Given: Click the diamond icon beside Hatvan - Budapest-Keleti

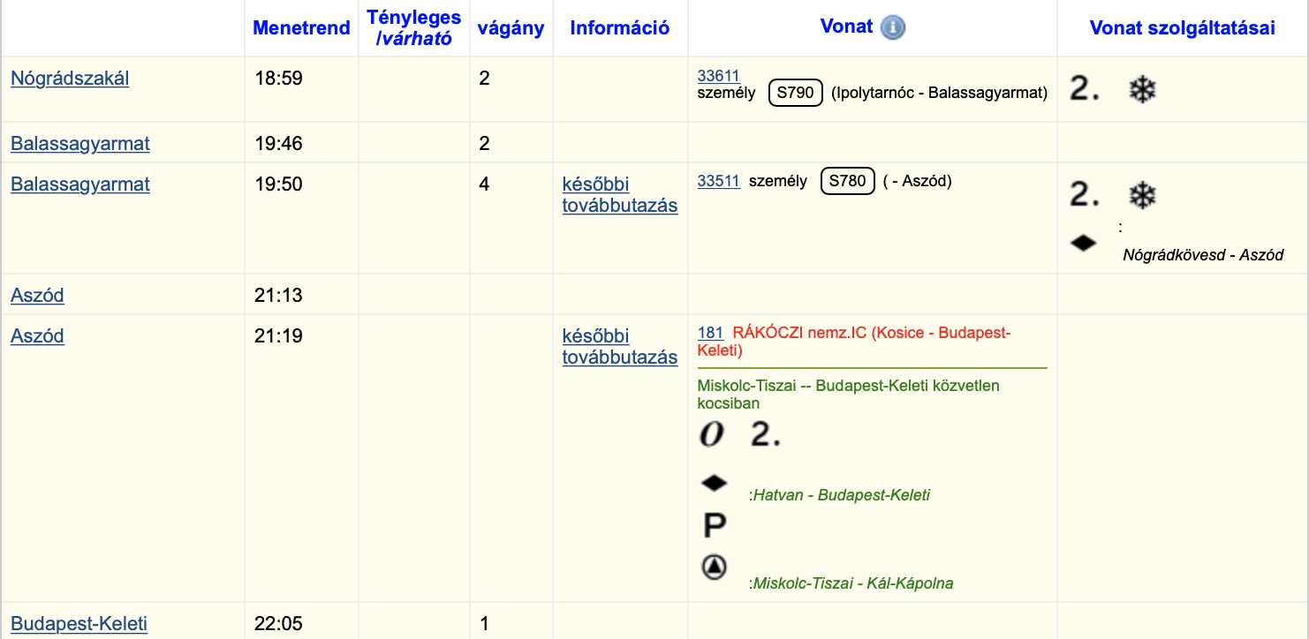Looking at the screenshot, I should [x=714, y=483].
